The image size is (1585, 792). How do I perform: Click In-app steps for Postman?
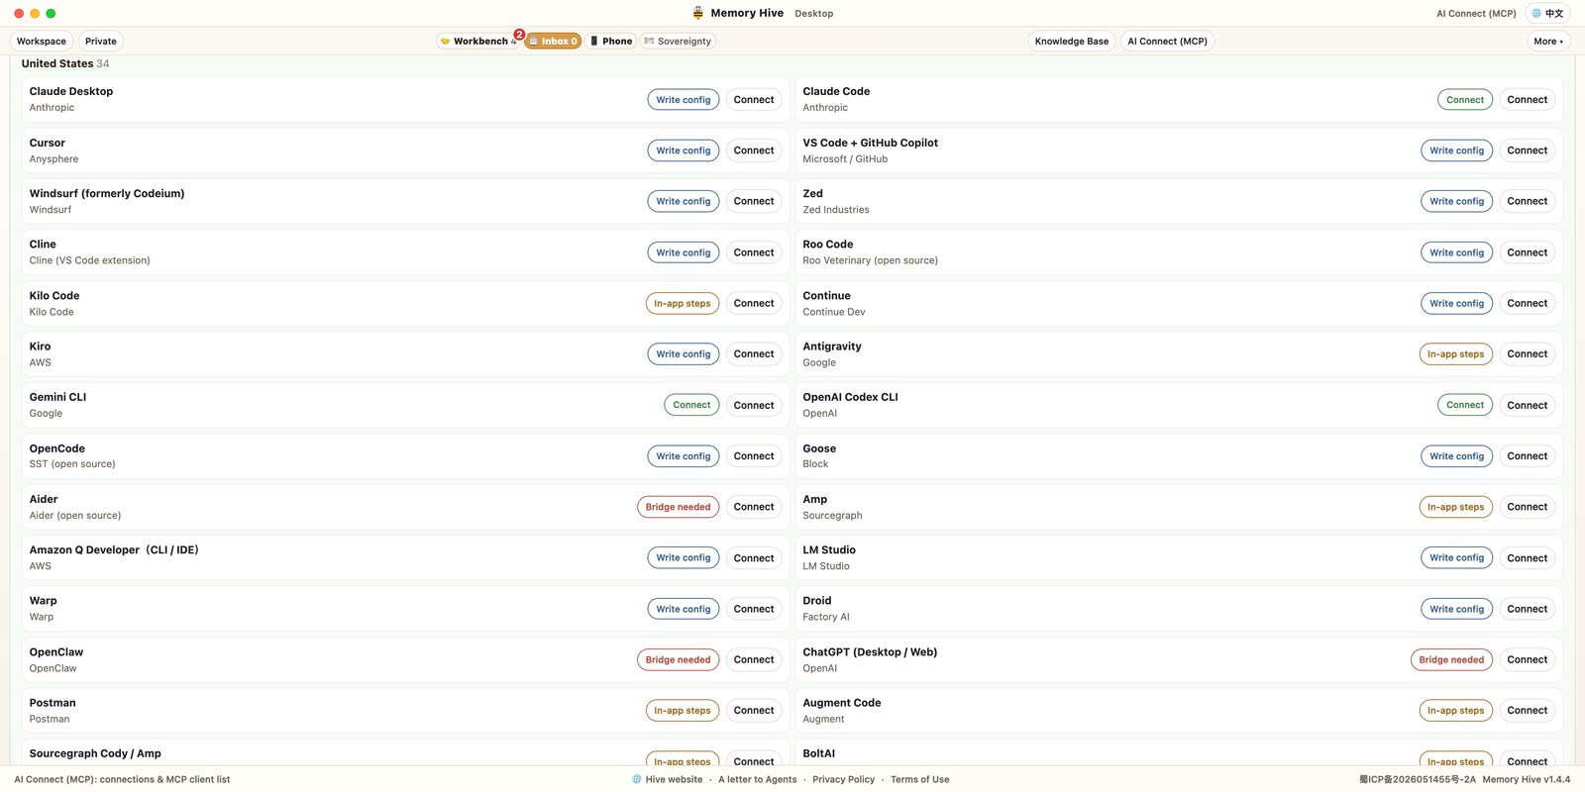tap(683, 710)
